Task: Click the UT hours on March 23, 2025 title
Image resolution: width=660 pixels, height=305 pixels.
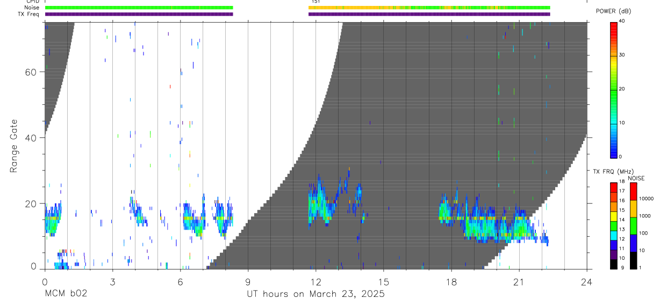Action: coord(315,294)
